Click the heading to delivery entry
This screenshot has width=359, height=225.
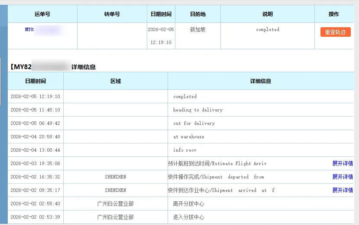198,110
